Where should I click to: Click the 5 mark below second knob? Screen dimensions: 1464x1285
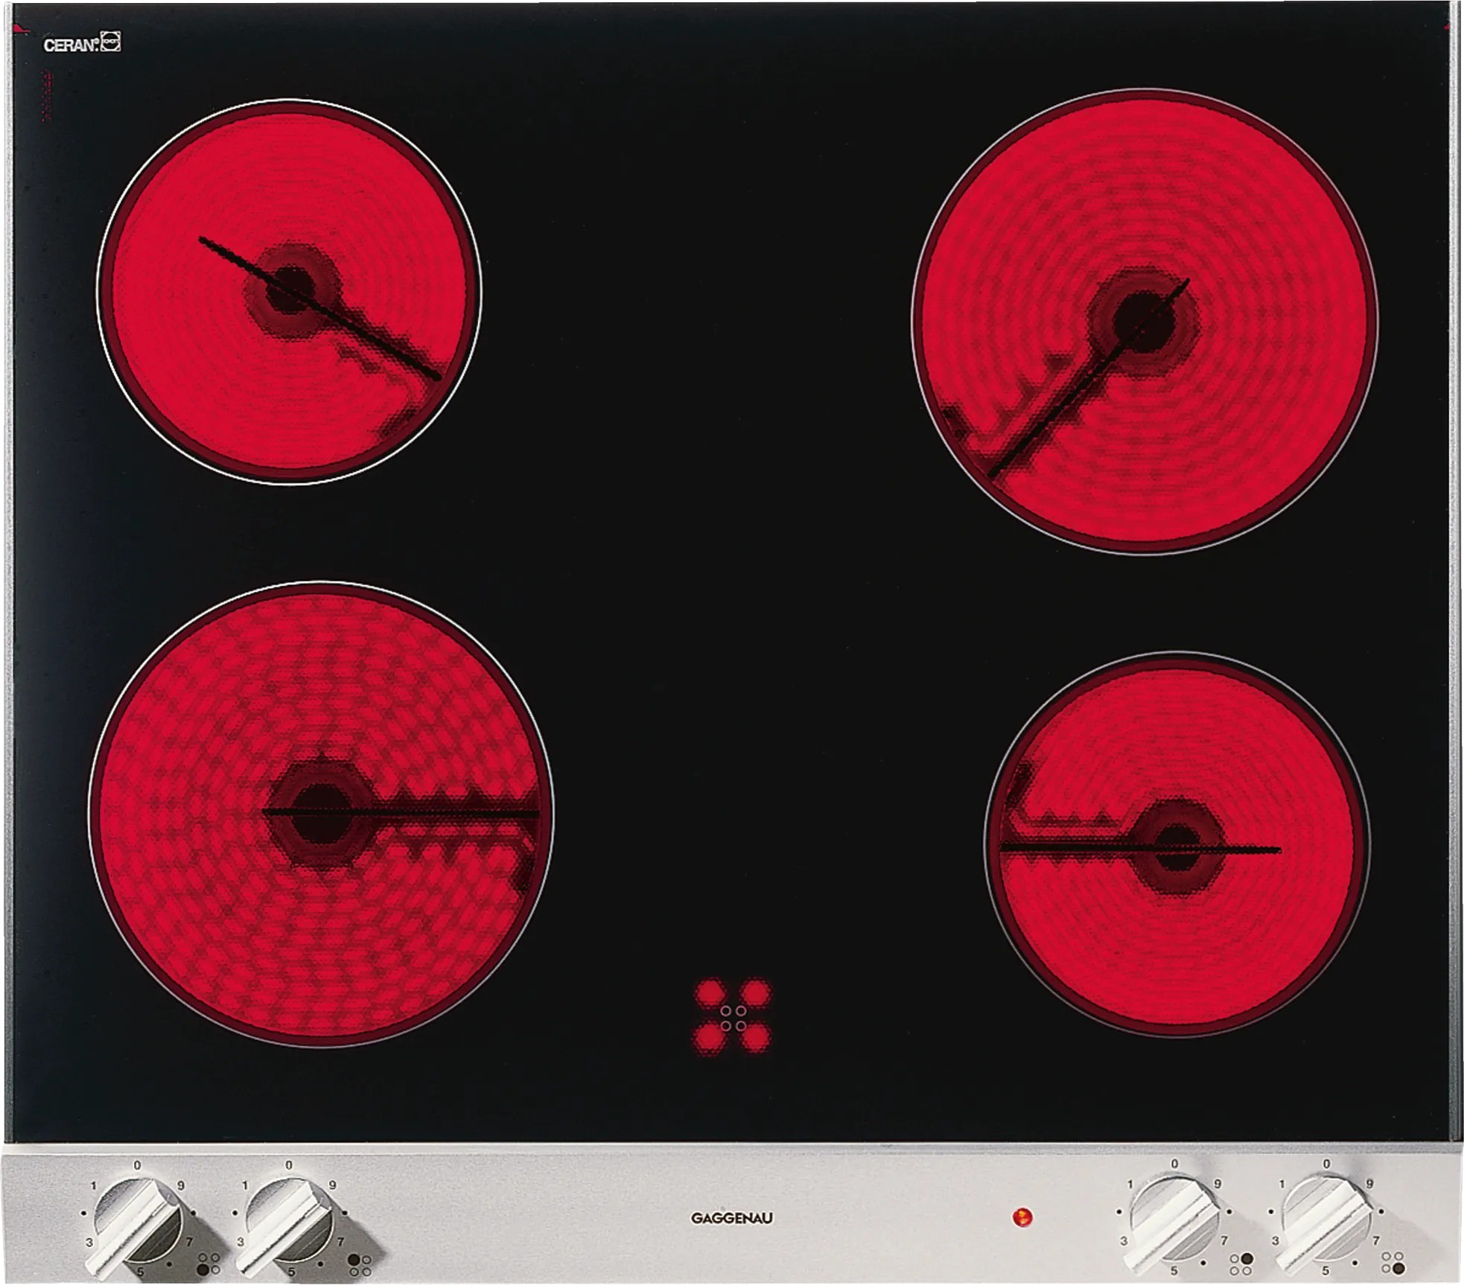[291, 1272]
